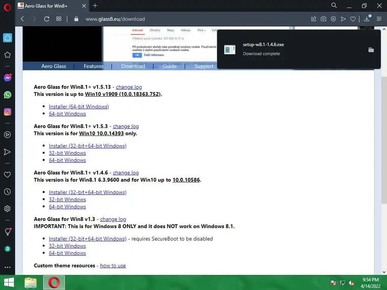Take a snapshot with camera icon

pyautogui.click(x=324, y=19)
